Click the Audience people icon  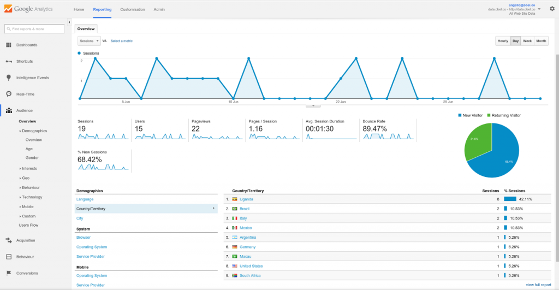(x=9, y=110)
